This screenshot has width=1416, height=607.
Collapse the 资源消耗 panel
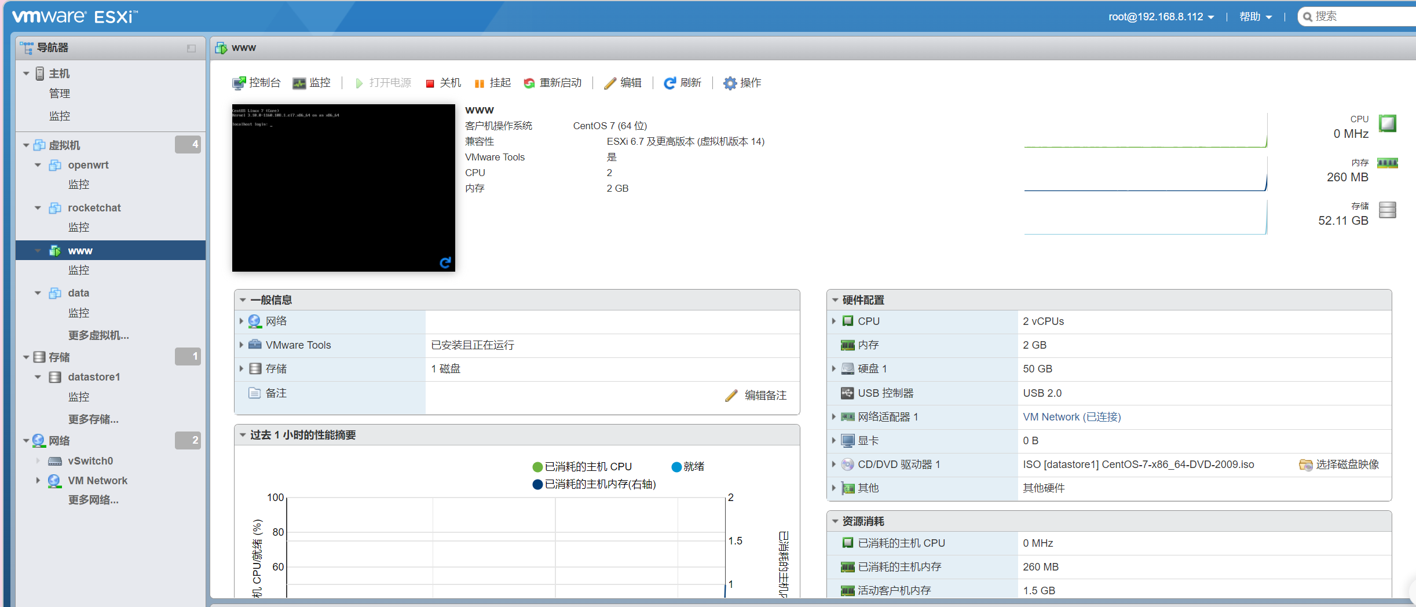835,521
